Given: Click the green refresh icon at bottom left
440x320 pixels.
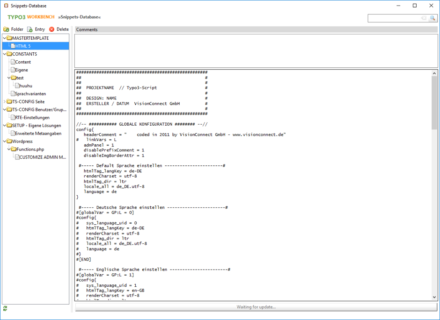Looking at the screenshot, I should [5, 309].
